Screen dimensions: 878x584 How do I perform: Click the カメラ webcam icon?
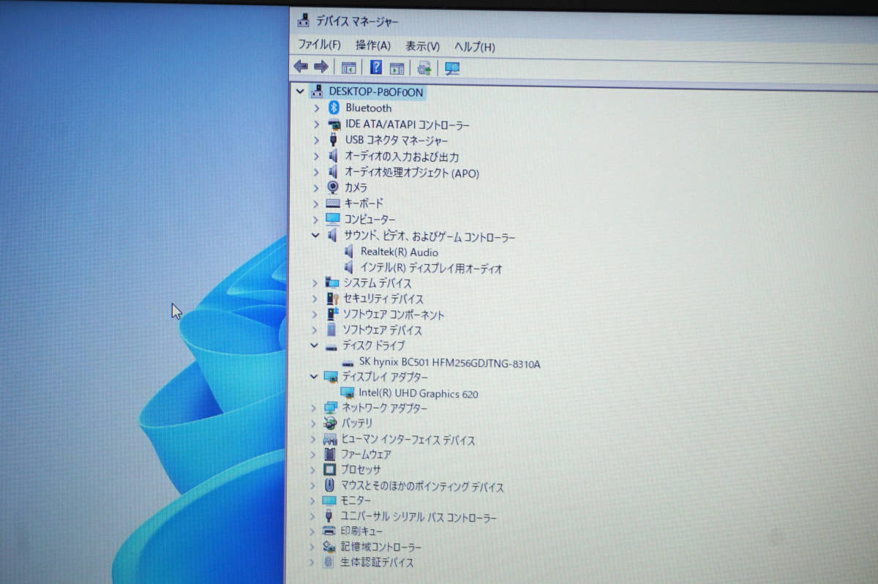[x=333, y=187]
